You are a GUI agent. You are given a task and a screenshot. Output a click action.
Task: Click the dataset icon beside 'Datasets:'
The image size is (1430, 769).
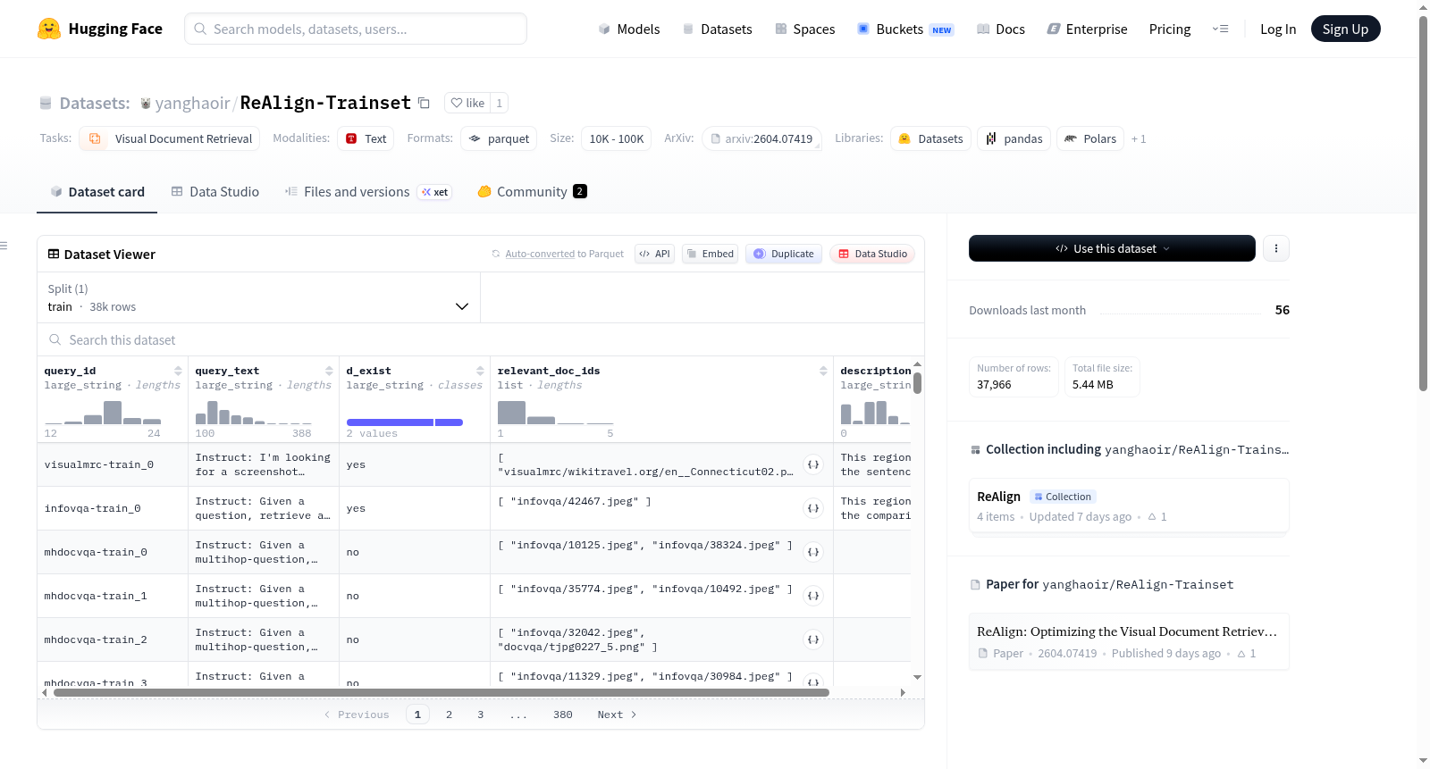coord(46,103)
